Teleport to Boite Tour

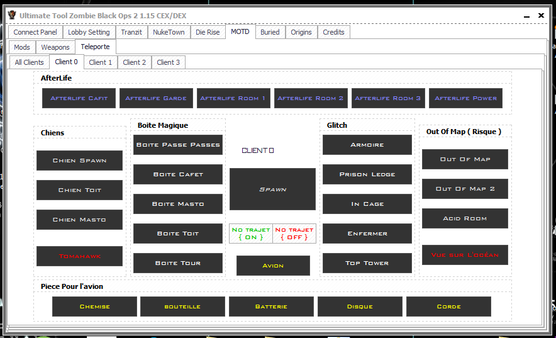click(178, 263)
